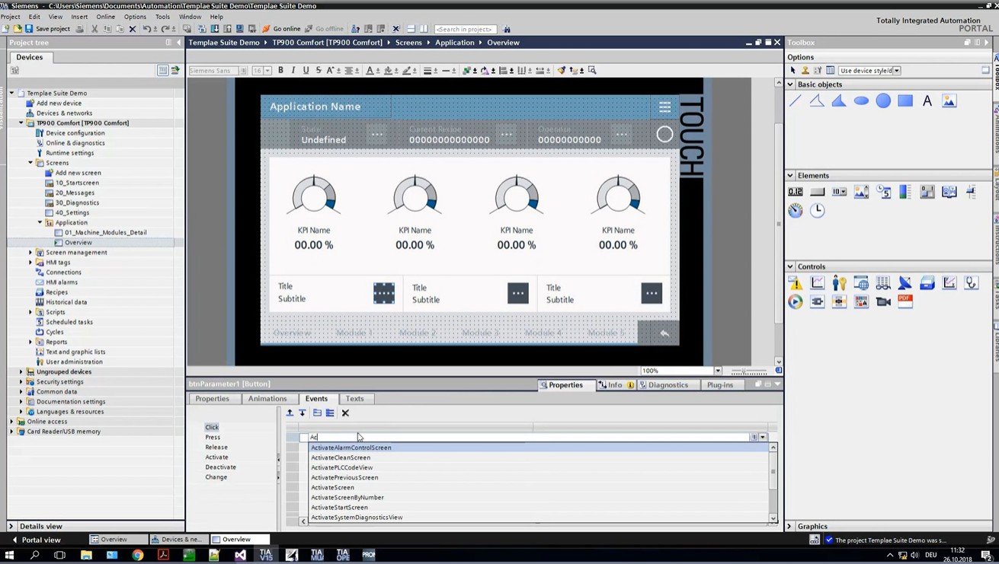Screen dimensions: 999x564
Task: Open the zoom level dropdown at 100%
Action: tap(717, 371)
